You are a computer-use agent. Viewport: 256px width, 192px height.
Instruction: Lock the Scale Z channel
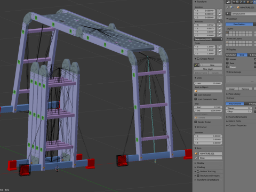[220, 53]
